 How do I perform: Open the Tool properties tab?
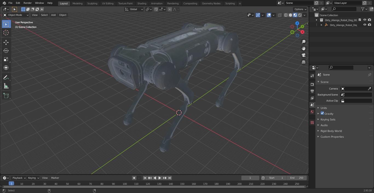click(312, 76)
